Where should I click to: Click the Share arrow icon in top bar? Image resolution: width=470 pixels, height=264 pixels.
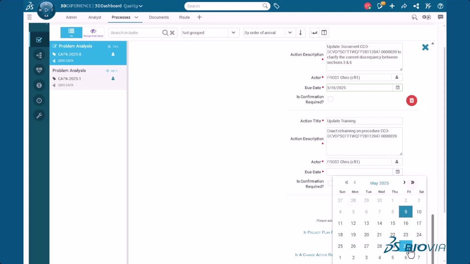click(x=404, y=6)
